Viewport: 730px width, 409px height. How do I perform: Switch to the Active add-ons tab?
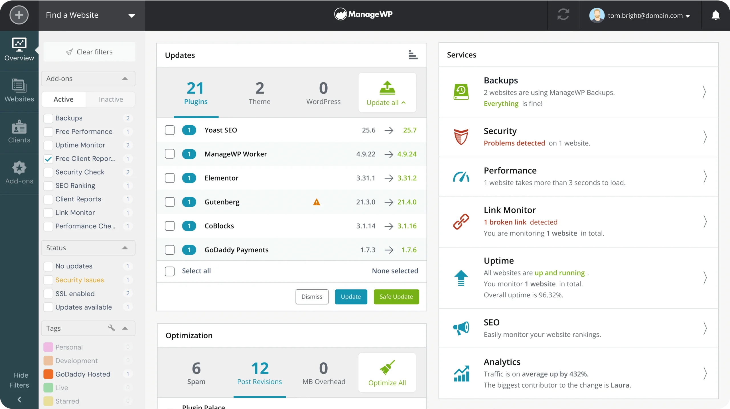click(x=64, y=99)
